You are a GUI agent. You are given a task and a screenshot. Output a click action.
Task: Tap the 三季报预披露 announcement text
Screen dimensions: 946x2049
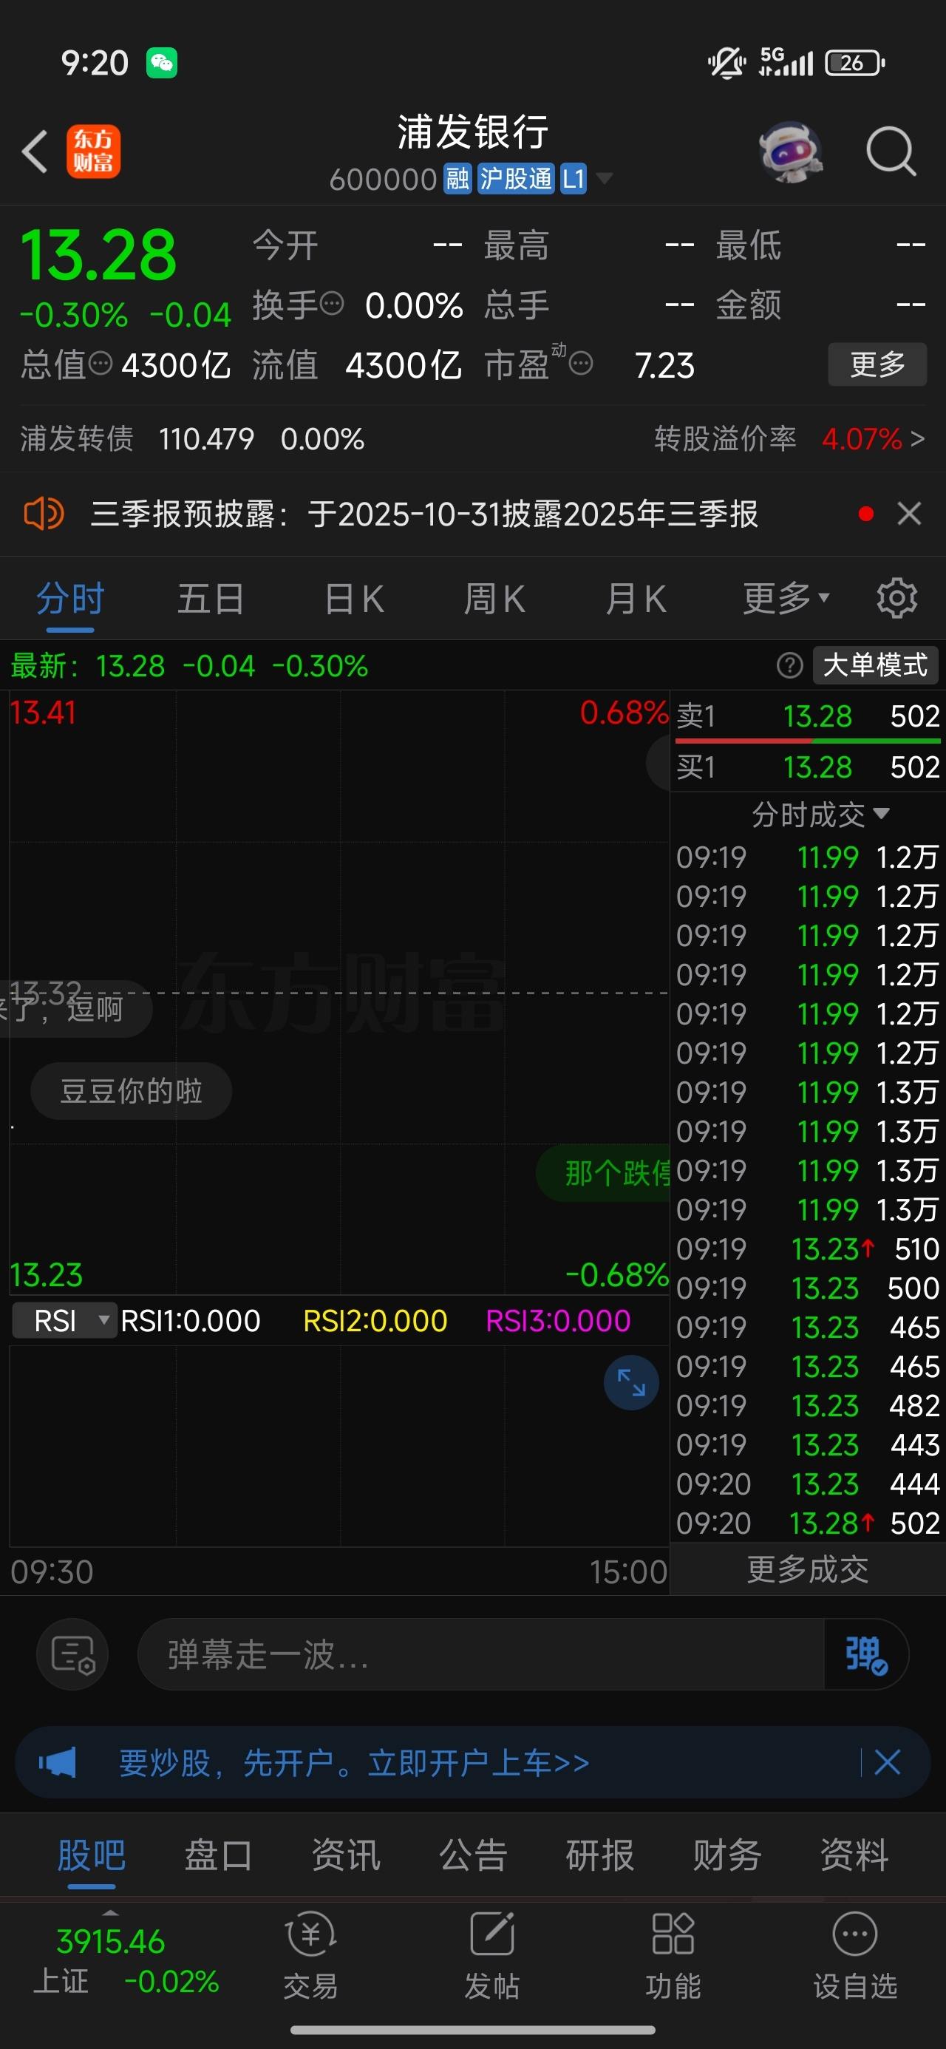click(x=424, y=513)
